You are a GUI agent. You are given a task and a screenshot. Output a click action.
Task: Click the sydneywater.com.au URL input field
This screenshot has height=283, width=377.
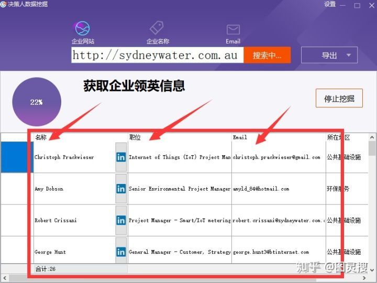(157, 55)
